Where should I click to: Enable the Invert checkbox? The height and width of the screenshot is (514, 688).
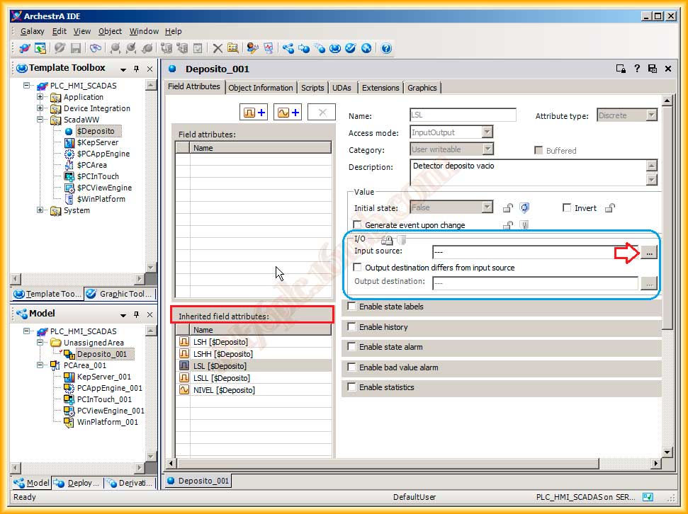coord(567,208)
